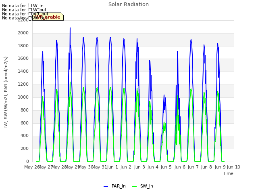Click the 0 y-axis tick label
The height and width of the screenshot is (194, 258).
pyautogui.click(x=27, y=162)
